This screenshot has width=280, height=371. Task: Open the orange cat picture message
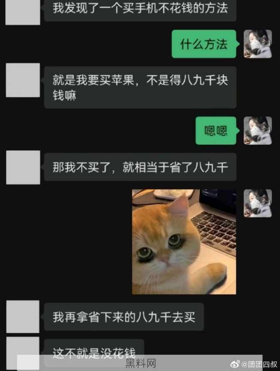coord(184,242)
